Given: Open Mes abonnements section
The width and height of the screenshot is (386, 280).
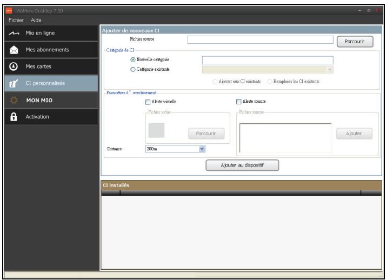Looking at the screenshot, I should (51, 50).
